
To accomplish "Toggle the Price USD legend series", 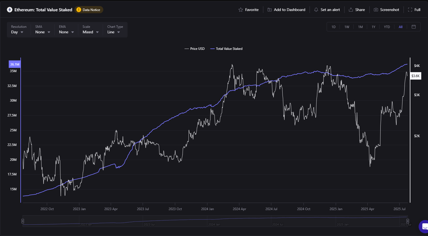I will [x=195, y=49].
